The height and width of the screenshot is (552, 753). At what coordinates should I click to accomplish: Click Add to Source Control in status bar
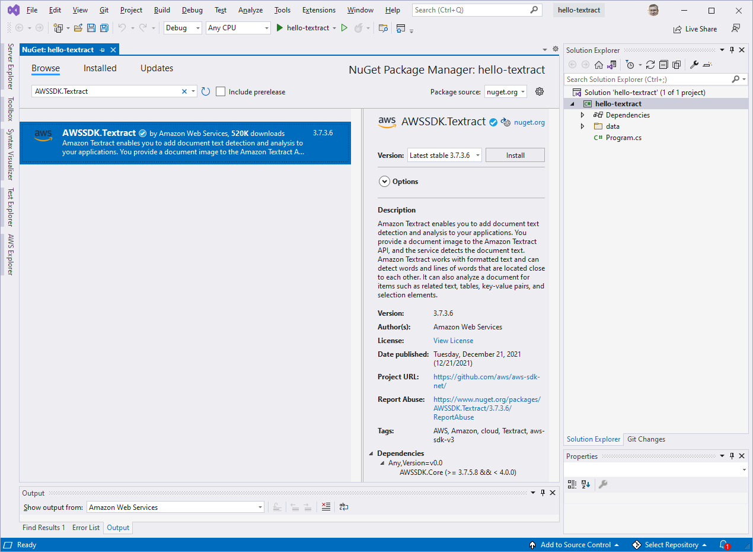pyautogui.click(x=574, y=544)
